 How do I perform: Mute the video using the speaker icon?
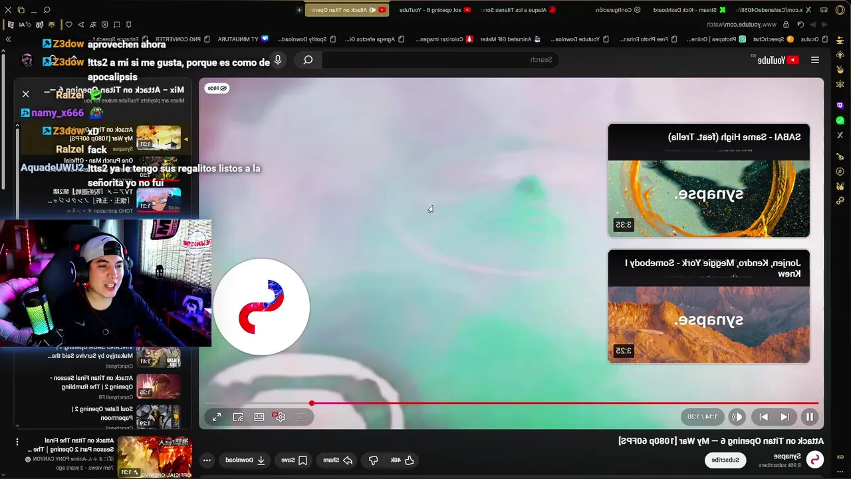[737, 417]
